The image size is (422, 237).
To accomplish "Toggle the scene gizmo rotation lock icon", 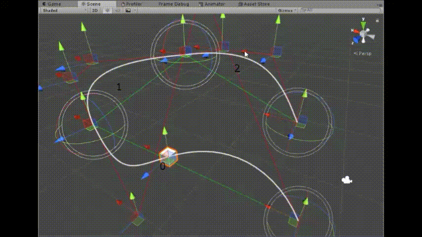I will coord(378,20).
